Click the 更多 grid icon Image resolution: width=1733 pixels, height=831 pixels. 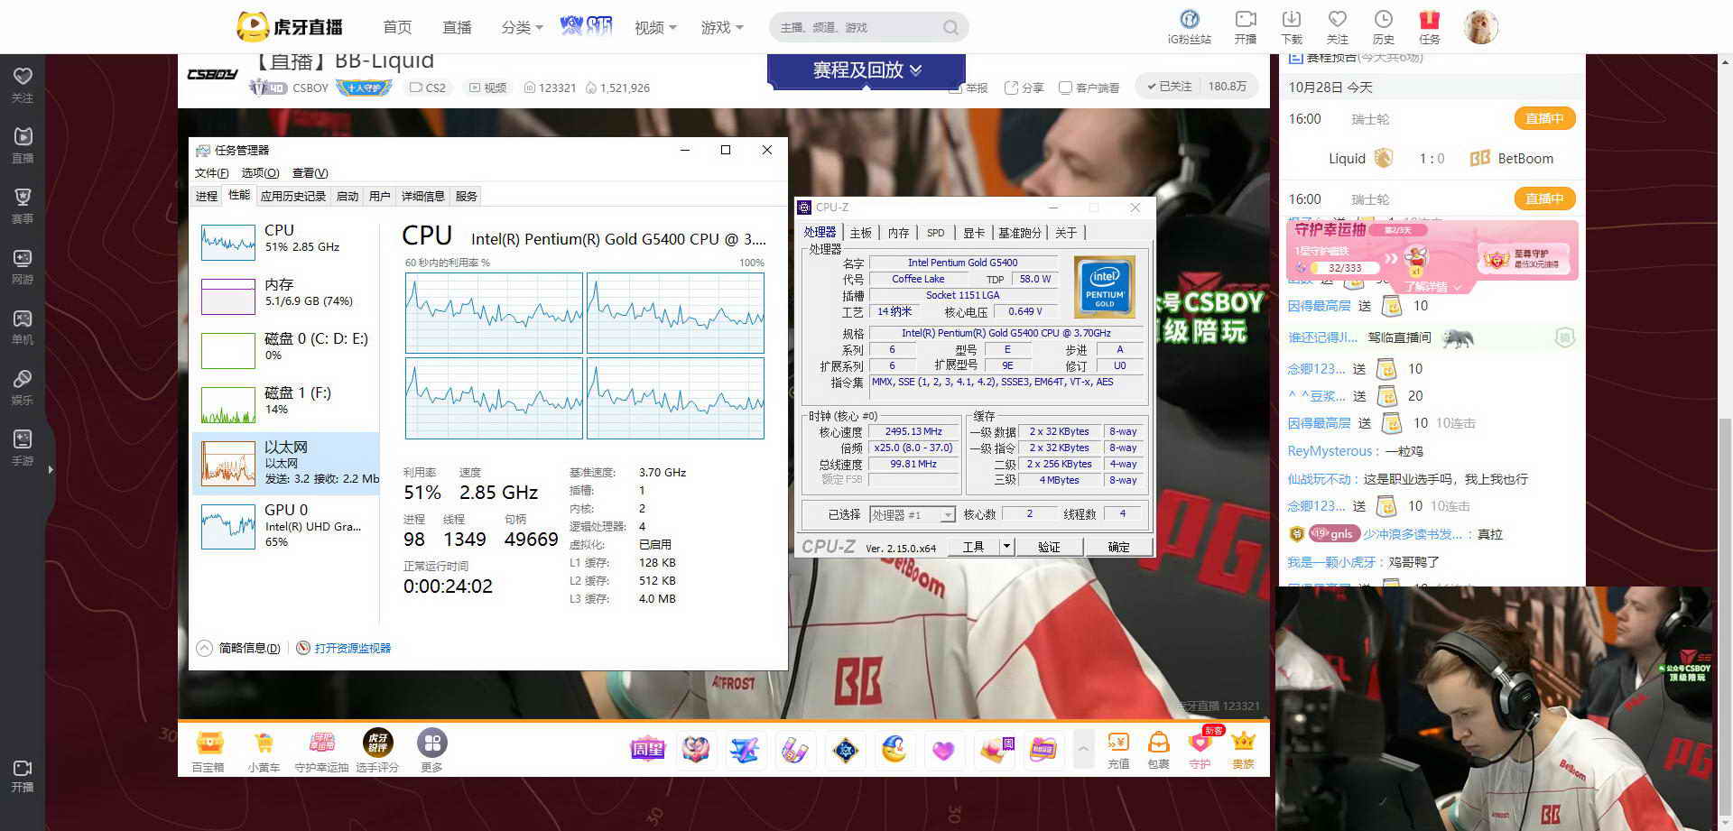[431, 744]
